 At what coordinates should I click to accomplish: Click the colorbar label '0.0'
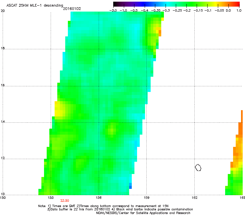tap(228, 11)
